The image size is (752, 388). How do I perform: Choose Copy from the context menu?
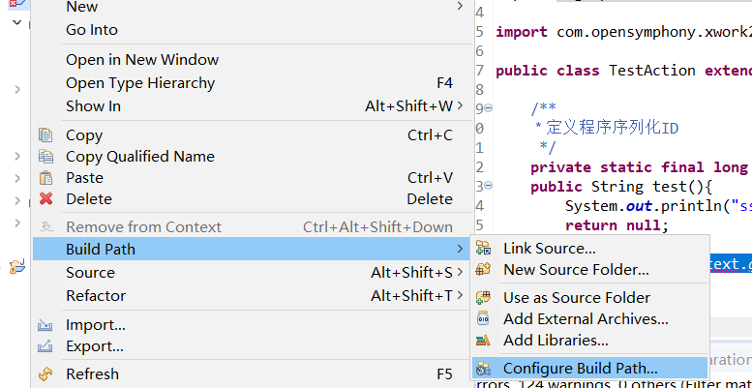coord(252,135)
